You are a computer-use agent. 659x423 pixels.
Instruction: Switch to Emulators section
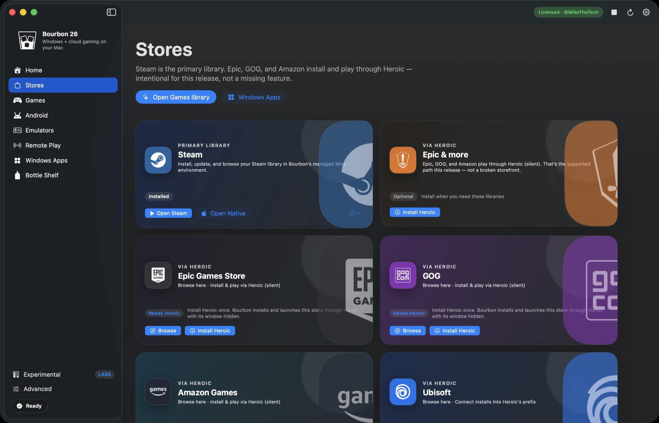(63, 130)
